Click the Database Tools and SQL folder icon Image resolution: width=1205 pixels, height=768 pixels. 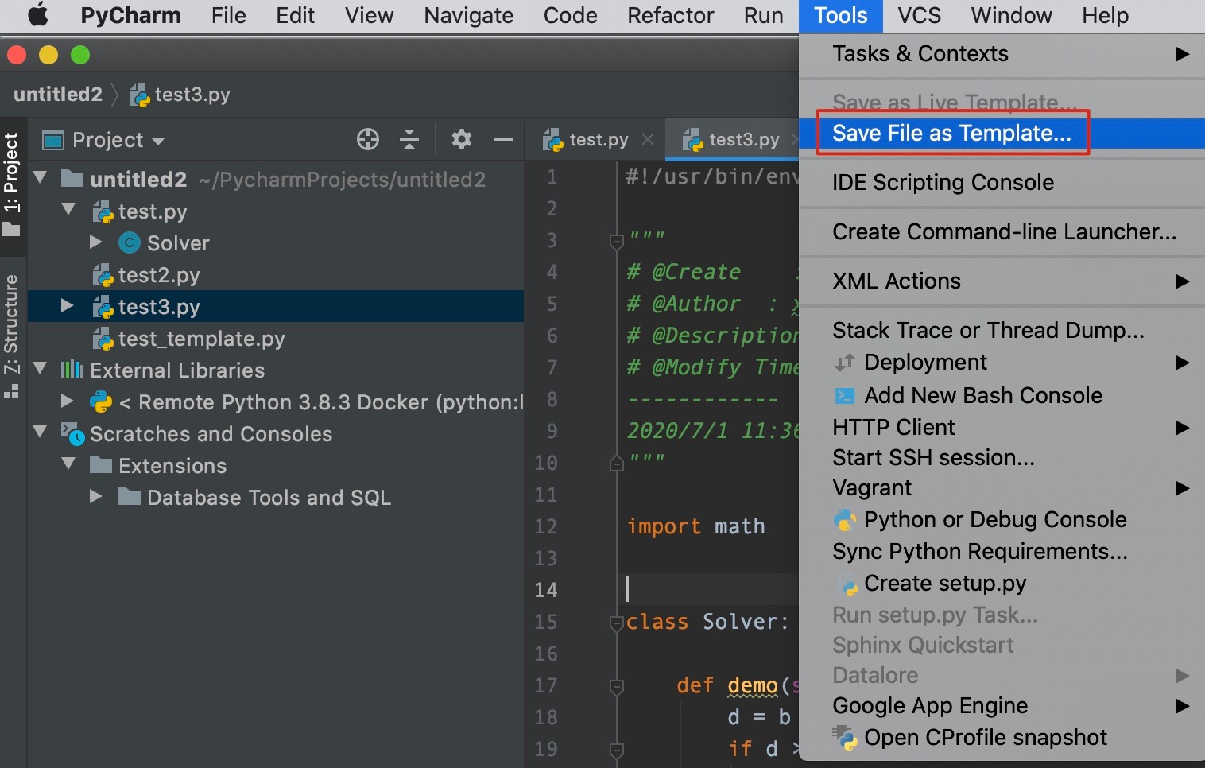click(130, 496)
